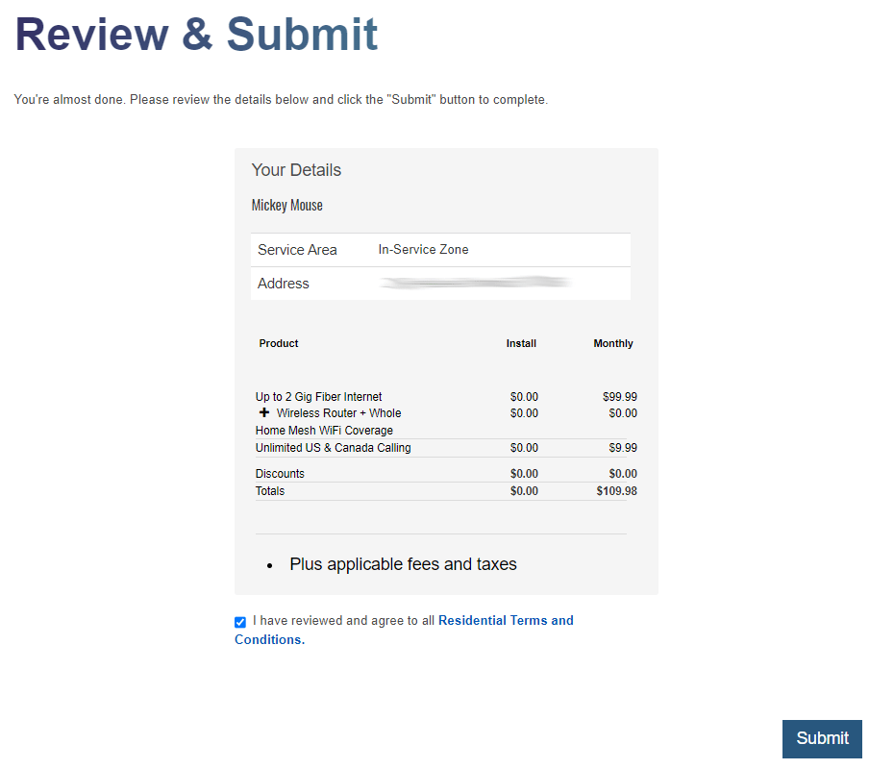The height and width of the screenshot is (769, 894).
Task: Select the Product column header
Action: pyautogui.click(x=278, y=343)
